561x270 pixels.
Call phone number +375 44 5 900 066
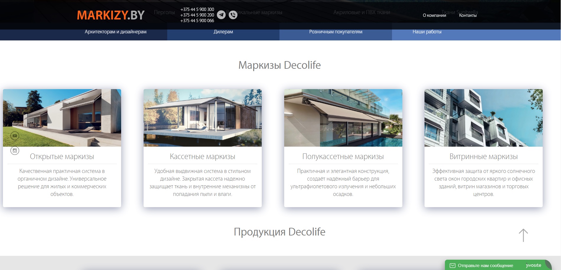[x=197, y=21]
